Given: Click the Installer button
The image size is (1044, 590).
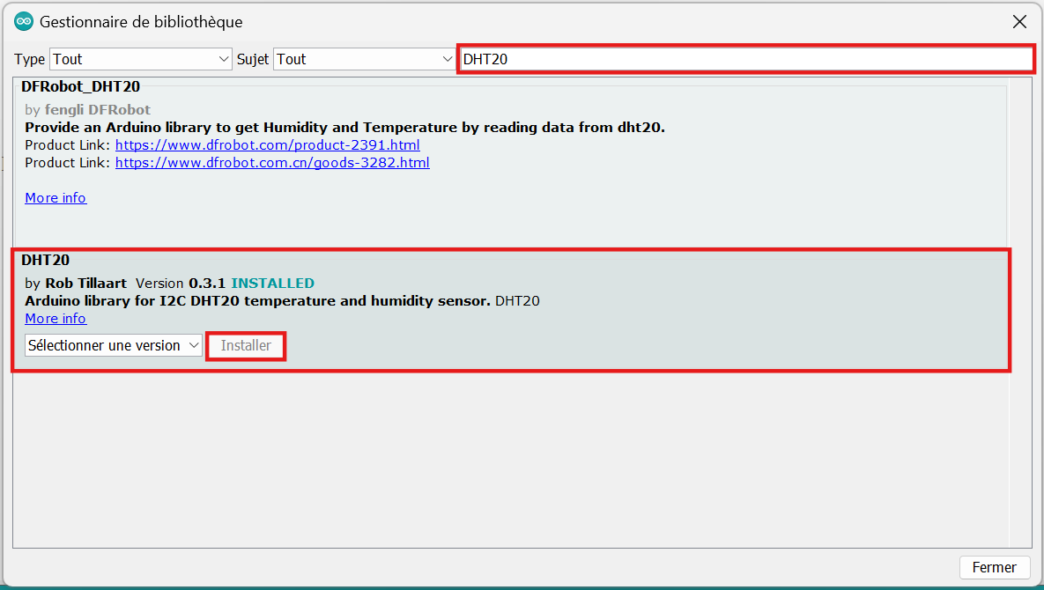Looking at the screenshot, I should [x=246, y=346].
